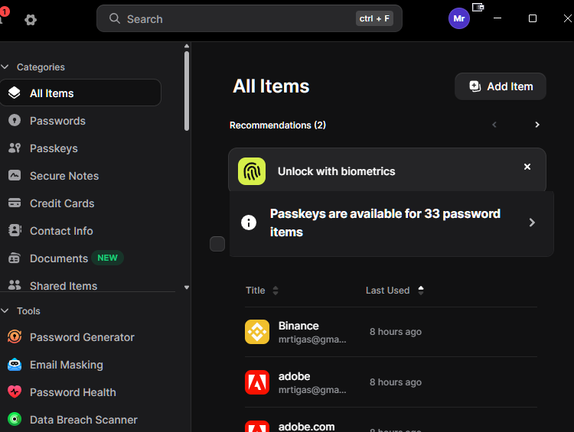The width and height of the screenshot is (574, 432).
Task: Click the Add Item button
Action: [500, 86]
